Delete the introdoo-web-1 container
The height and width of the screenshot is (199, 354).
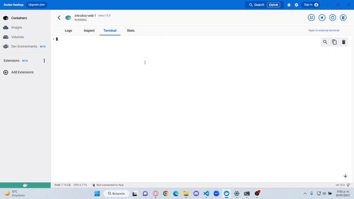click(x=343, y=18)
